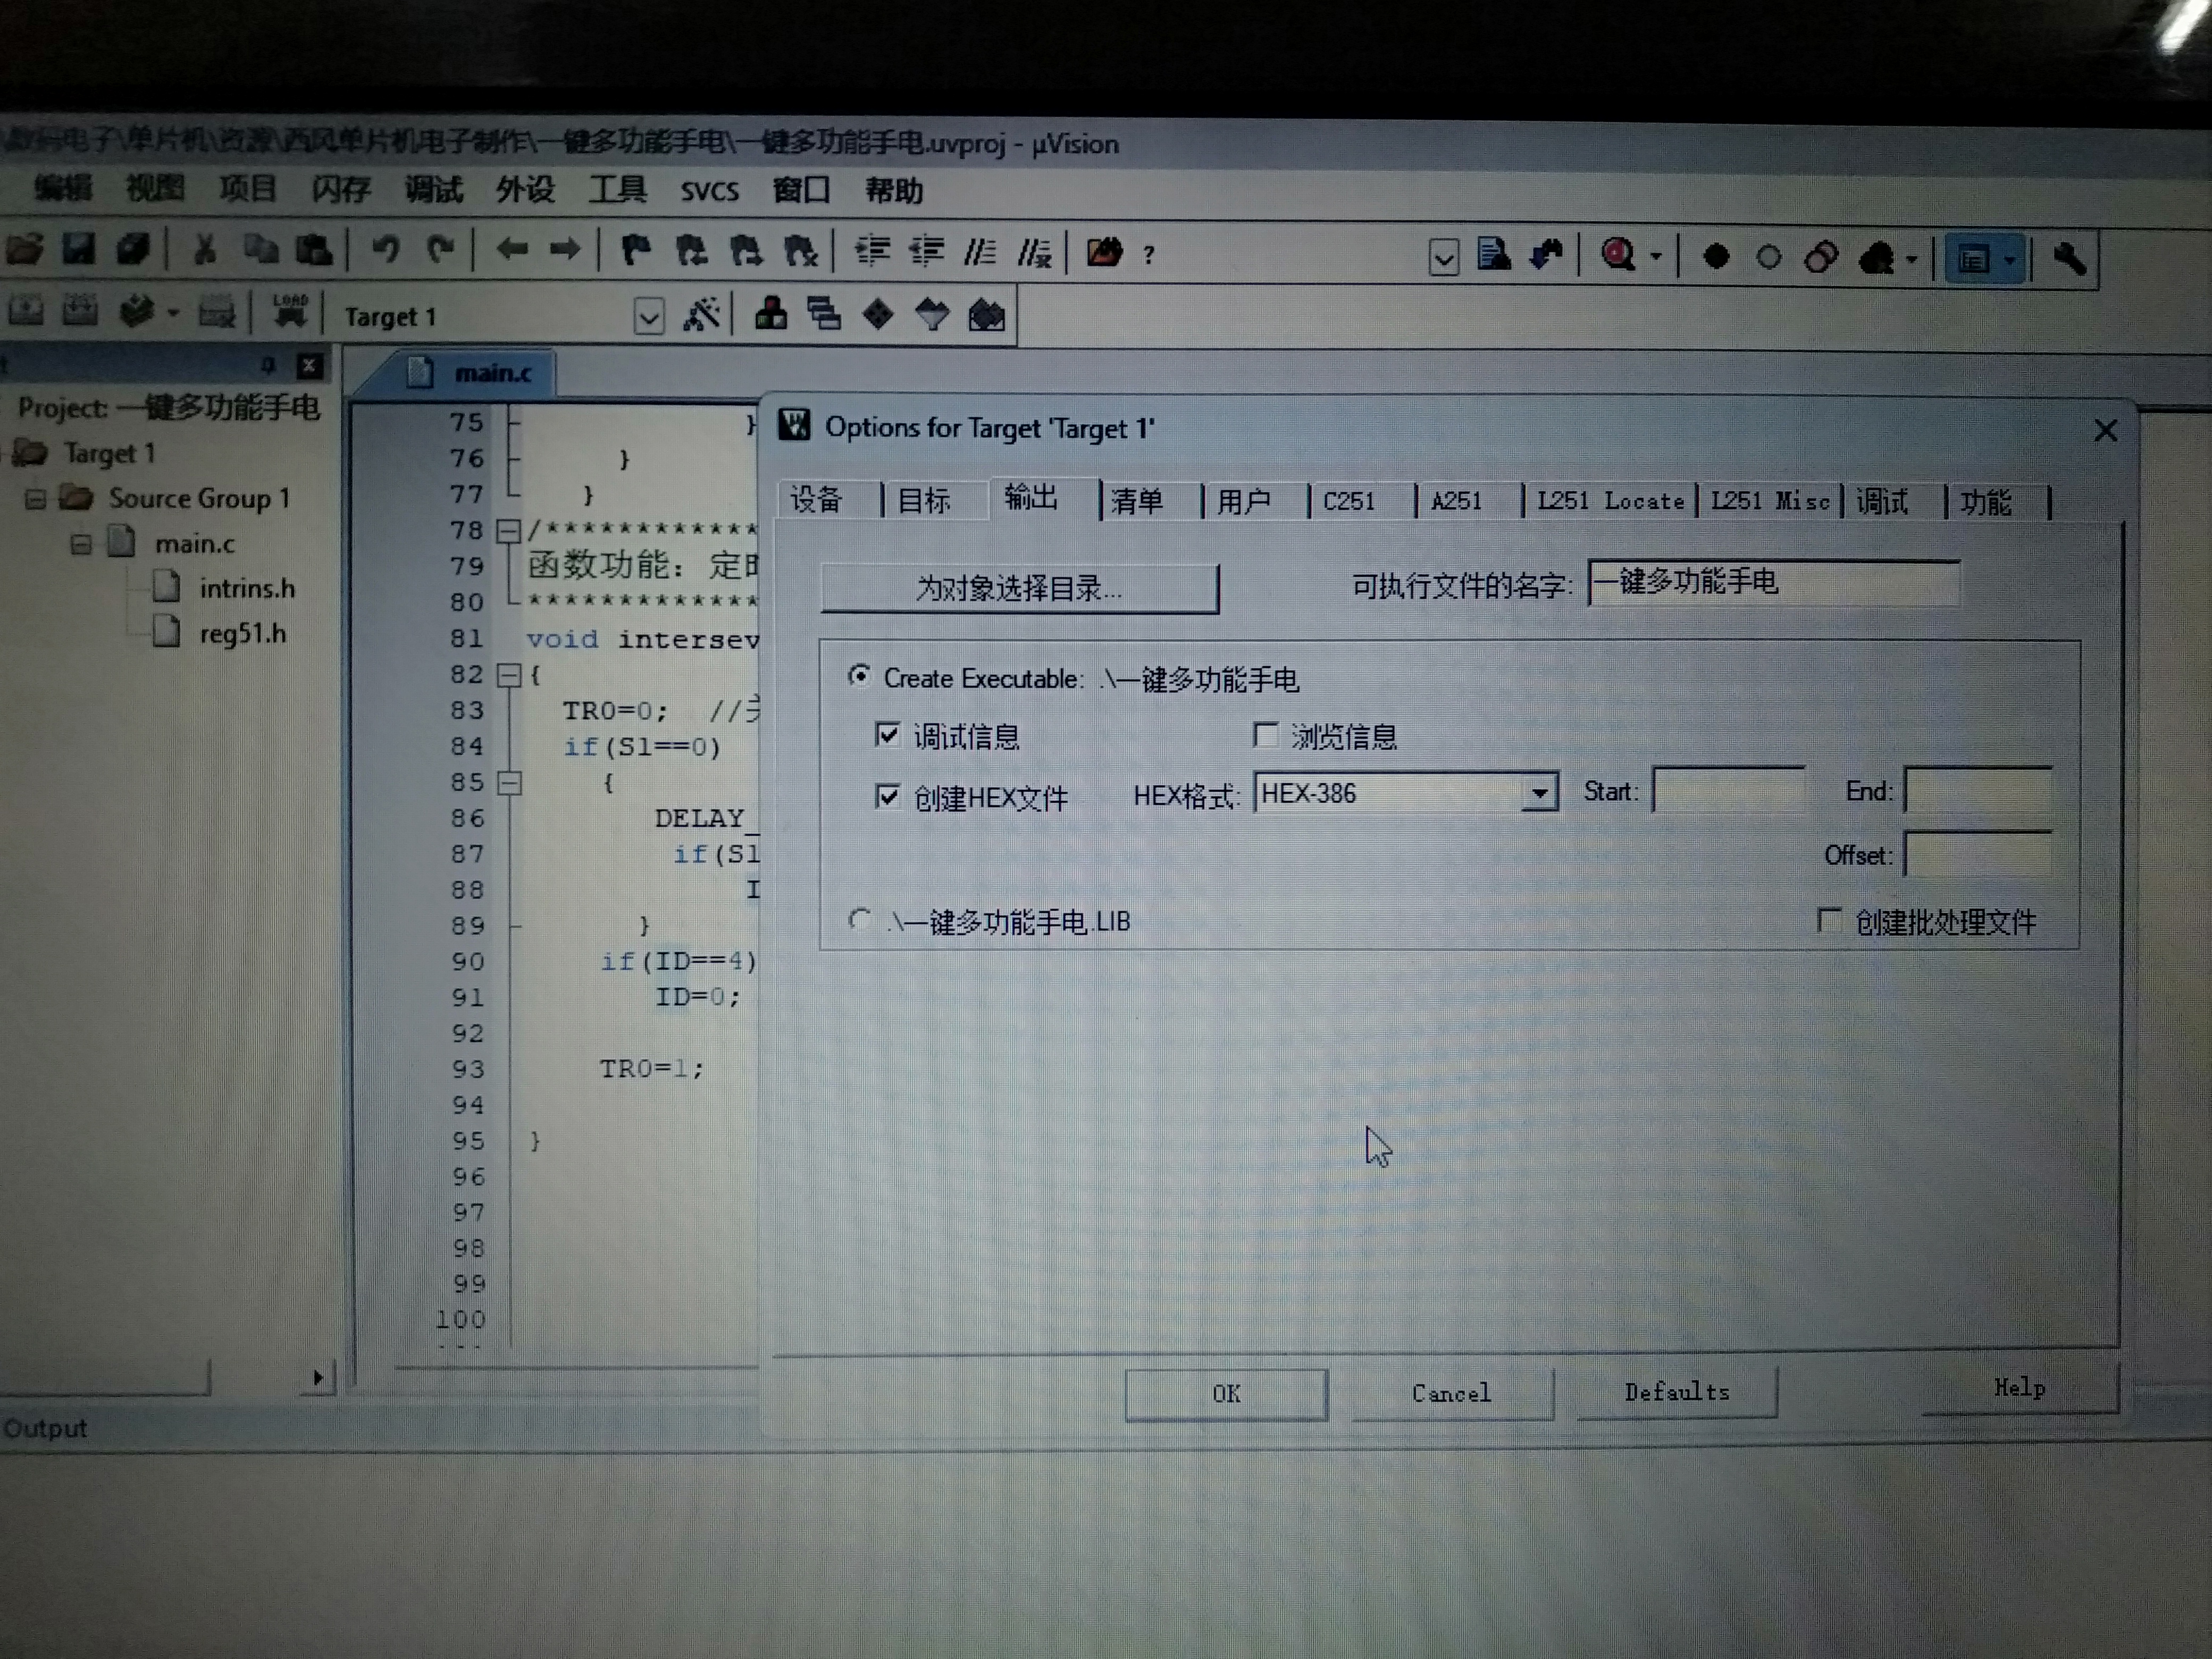The image size is (2212, 1659).
Task: Collapse the main.c tree node
Action: pyautogui.click(x=81, y=544)
